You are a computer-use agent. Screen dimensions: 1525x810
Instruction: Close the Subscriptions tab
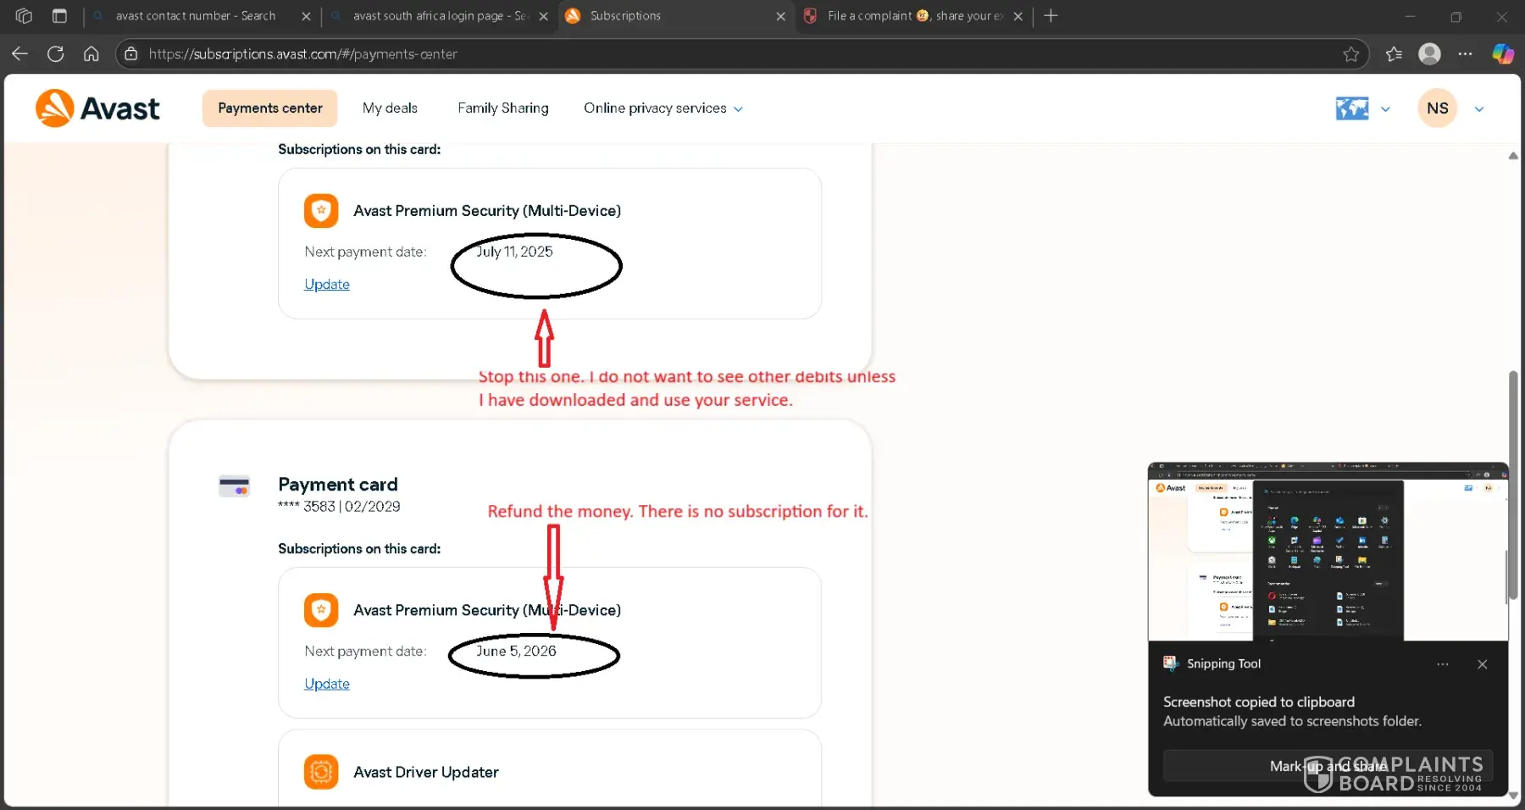click(x=781, y=16)
